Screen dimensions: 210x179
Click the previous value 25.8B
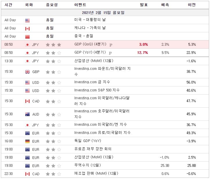click(192, 166)
